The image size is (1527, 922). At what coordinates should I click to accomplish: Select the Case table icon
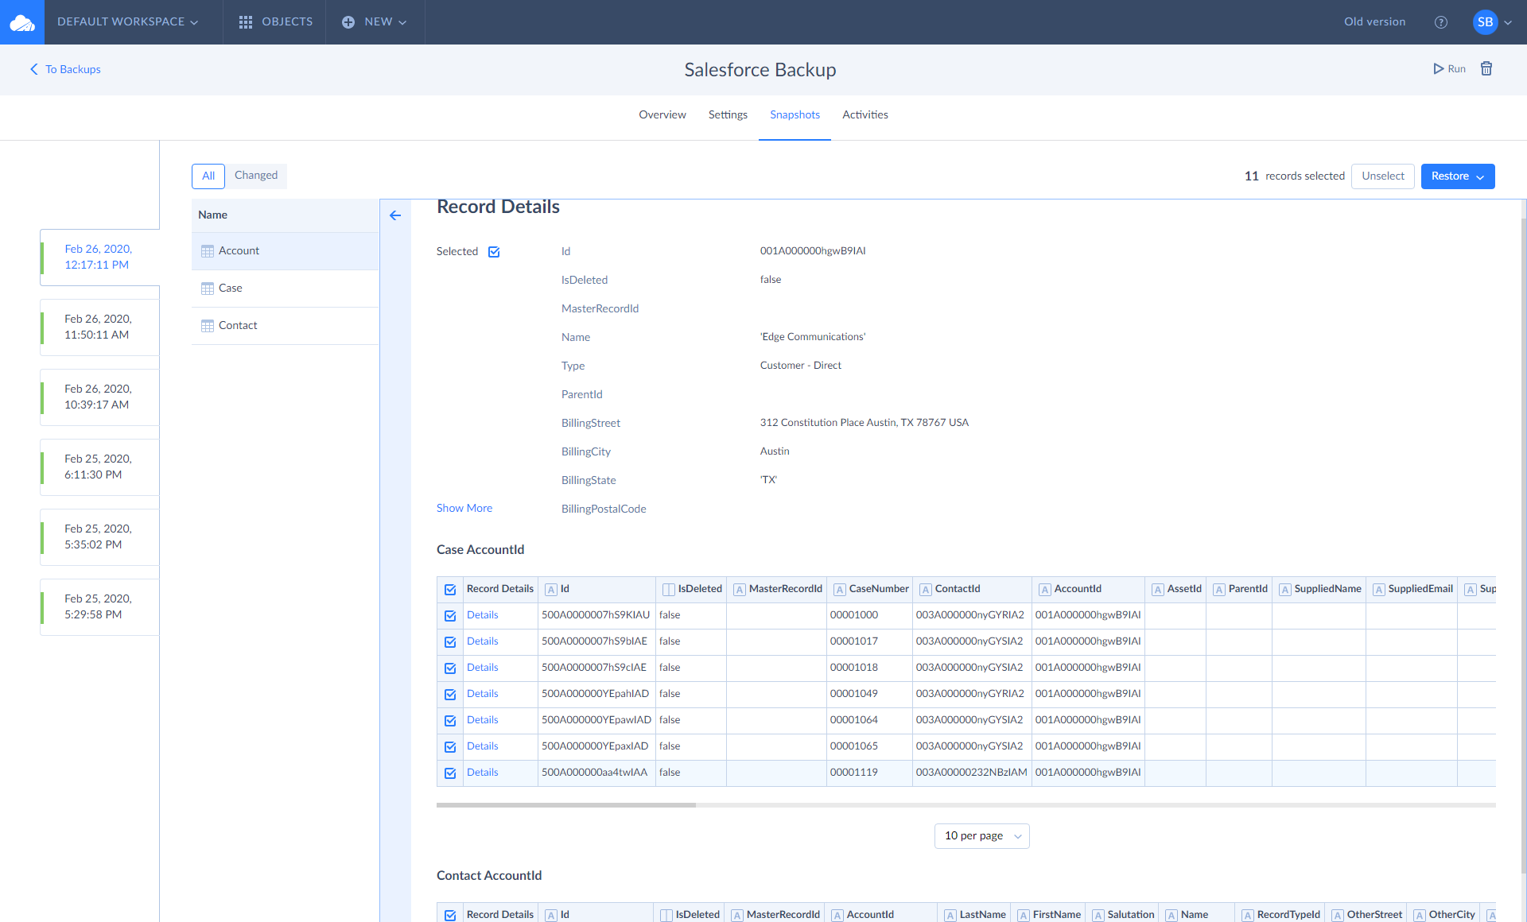(x=208, y=289)
